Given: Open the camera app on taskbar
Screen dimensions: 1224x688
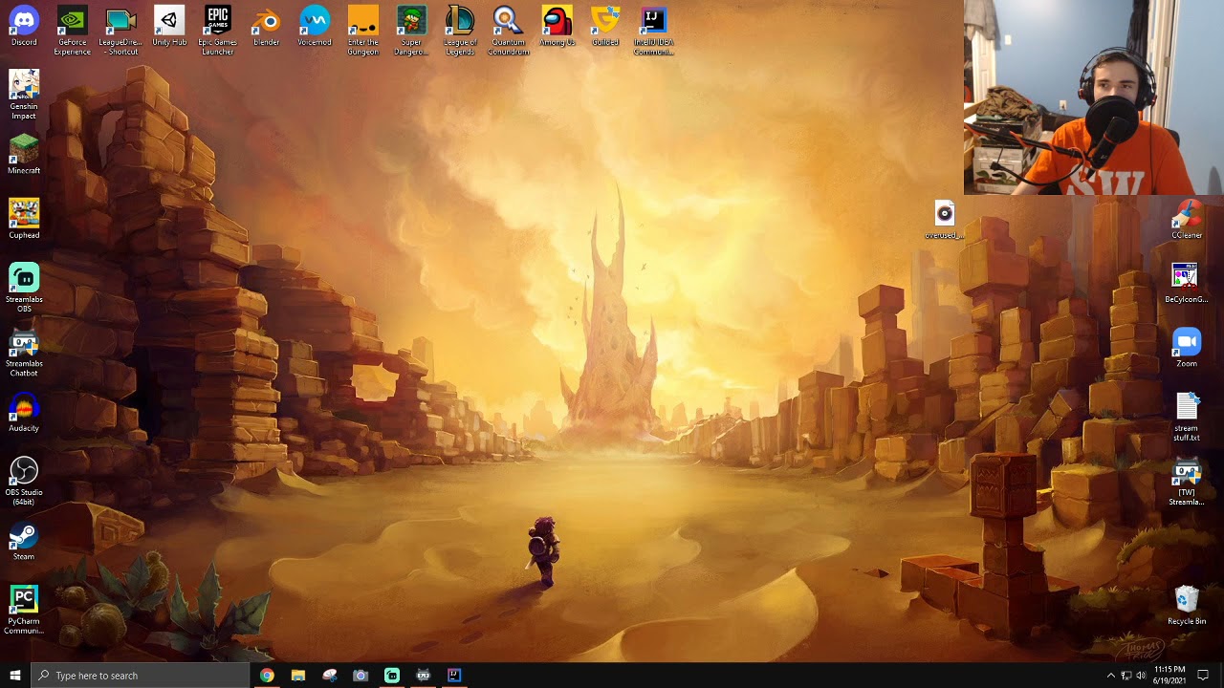Looking at the screenshot, I should point(361,676).
